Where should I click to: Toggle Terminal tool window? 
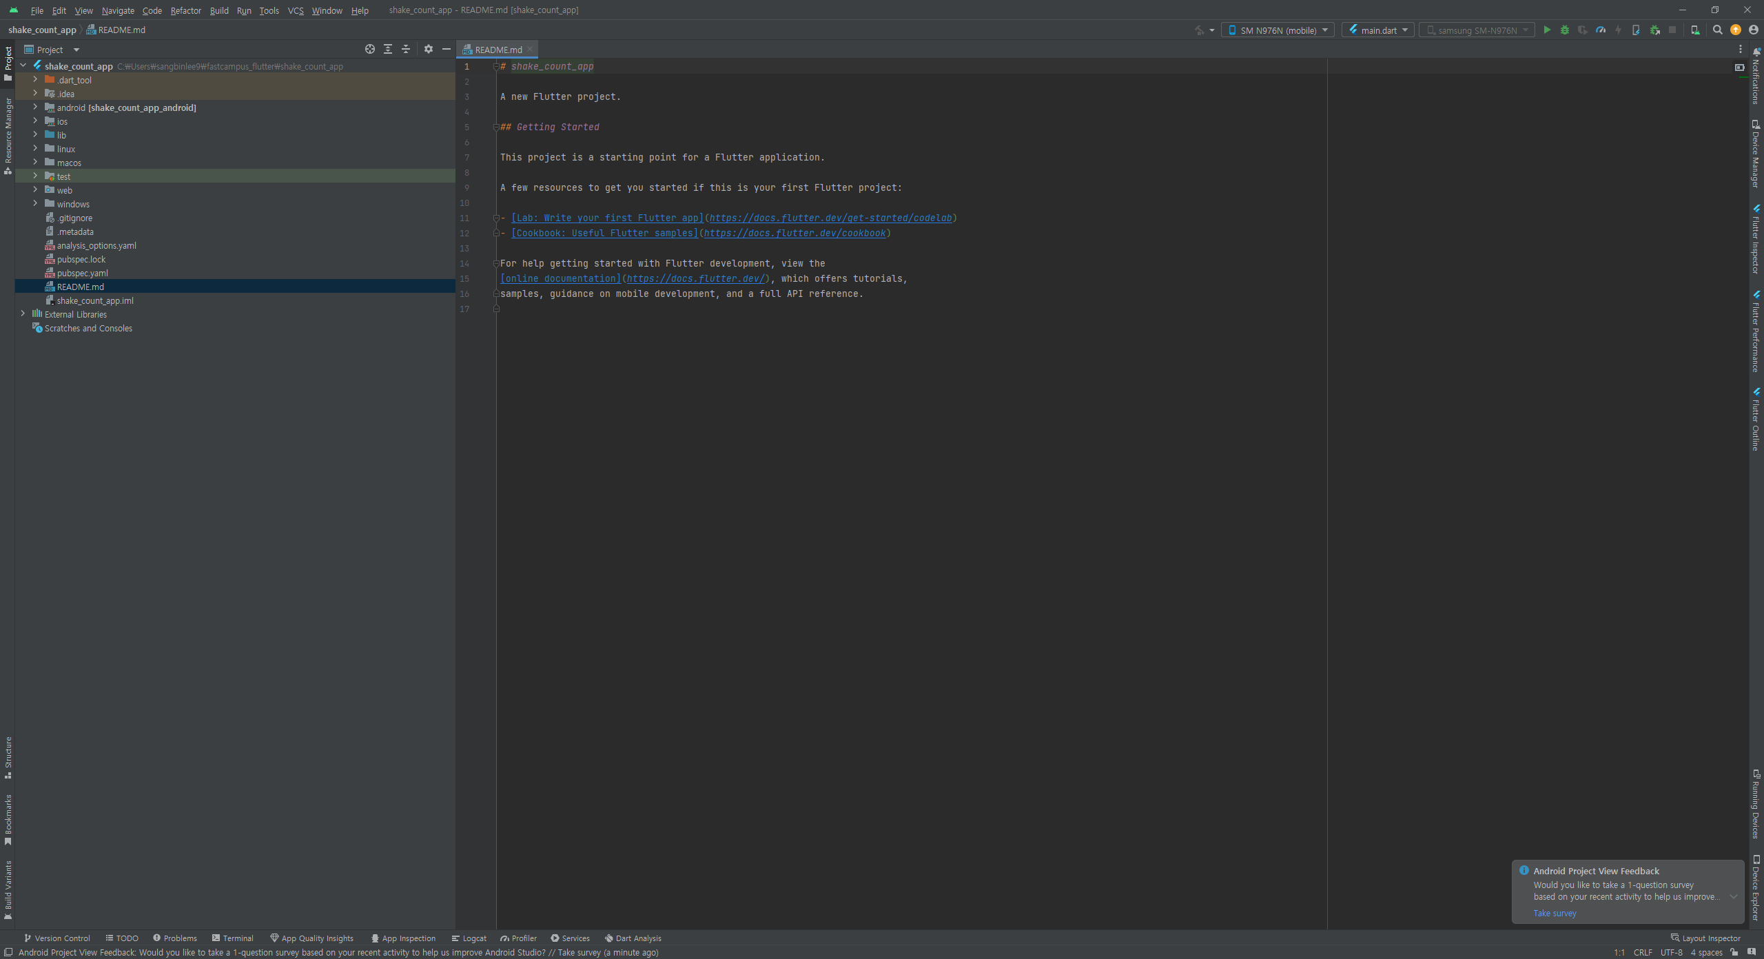point(233,938)
